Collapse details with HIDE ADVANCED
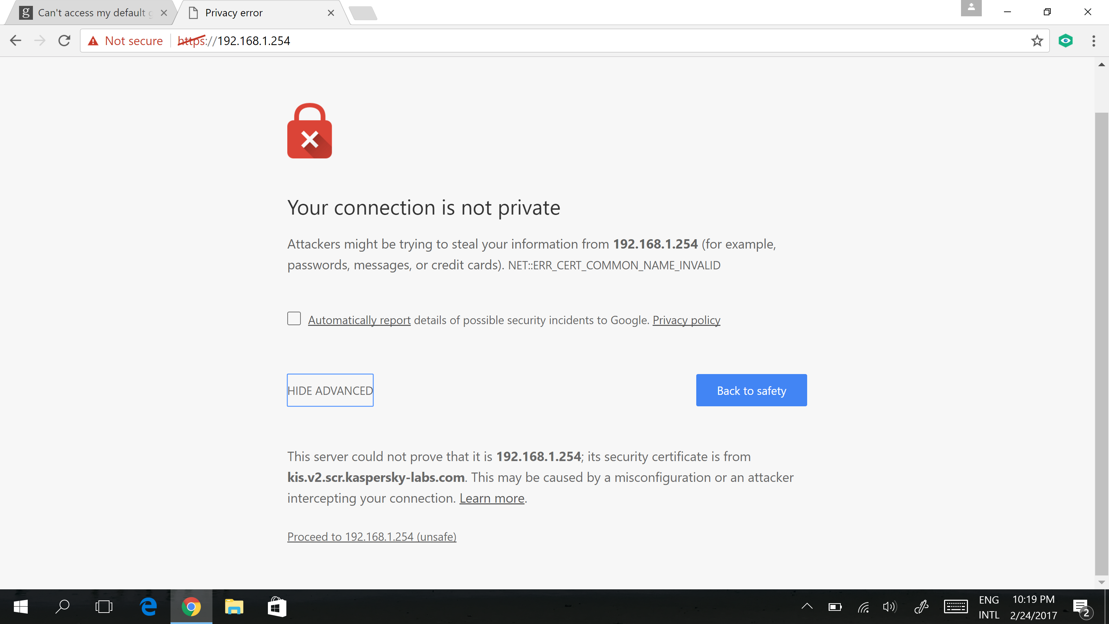This screenshot has height=624, width=1109. pos(330,390)
